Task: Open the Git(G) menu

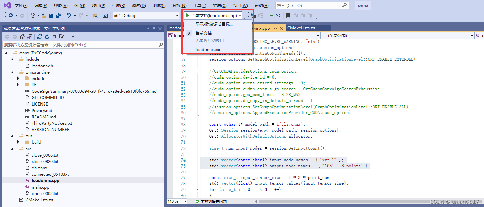Action: pos(80,6)
